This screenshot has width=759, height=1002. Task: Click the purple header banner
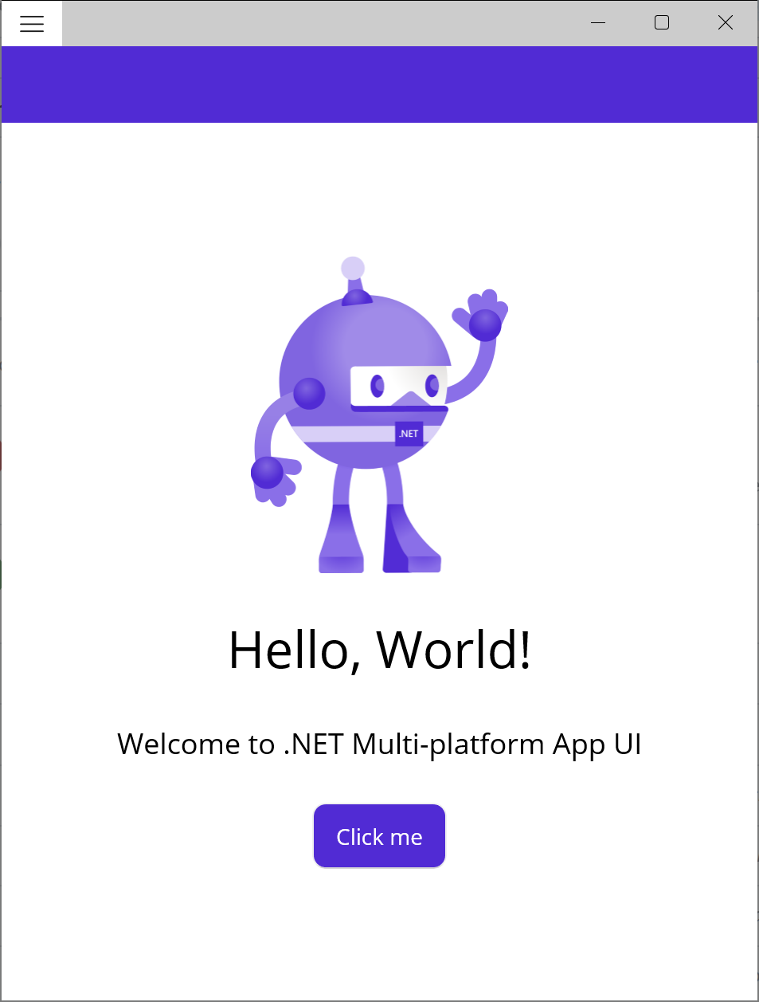point(379,84)
